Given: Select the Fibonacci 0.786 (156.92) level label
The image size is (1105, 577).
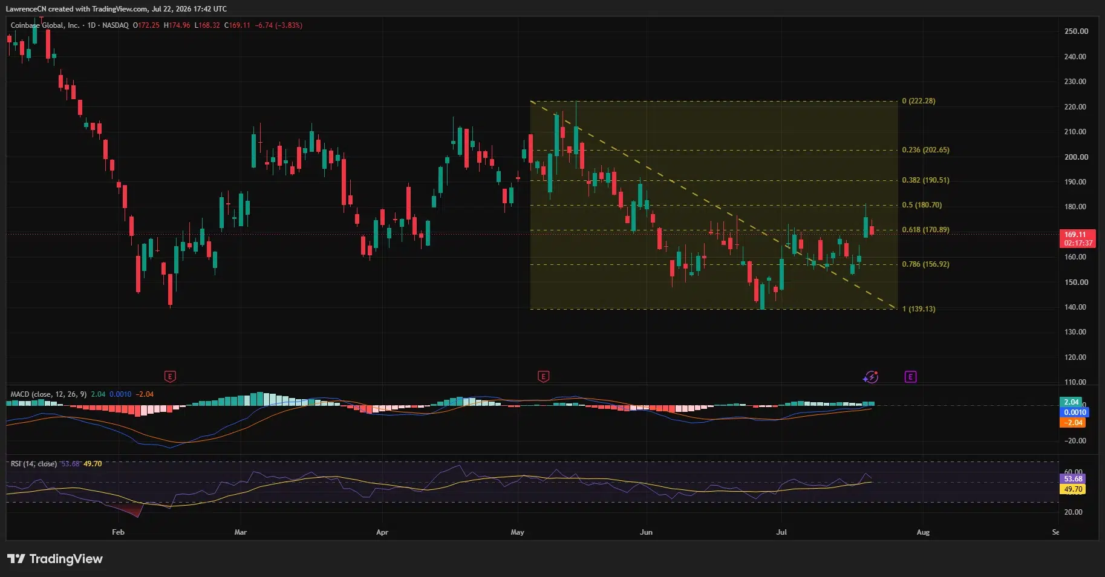Looking at the screenshot, I should 925,264.
